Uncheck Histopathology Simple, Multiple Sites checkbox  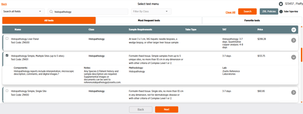click(x=7, y=55)
